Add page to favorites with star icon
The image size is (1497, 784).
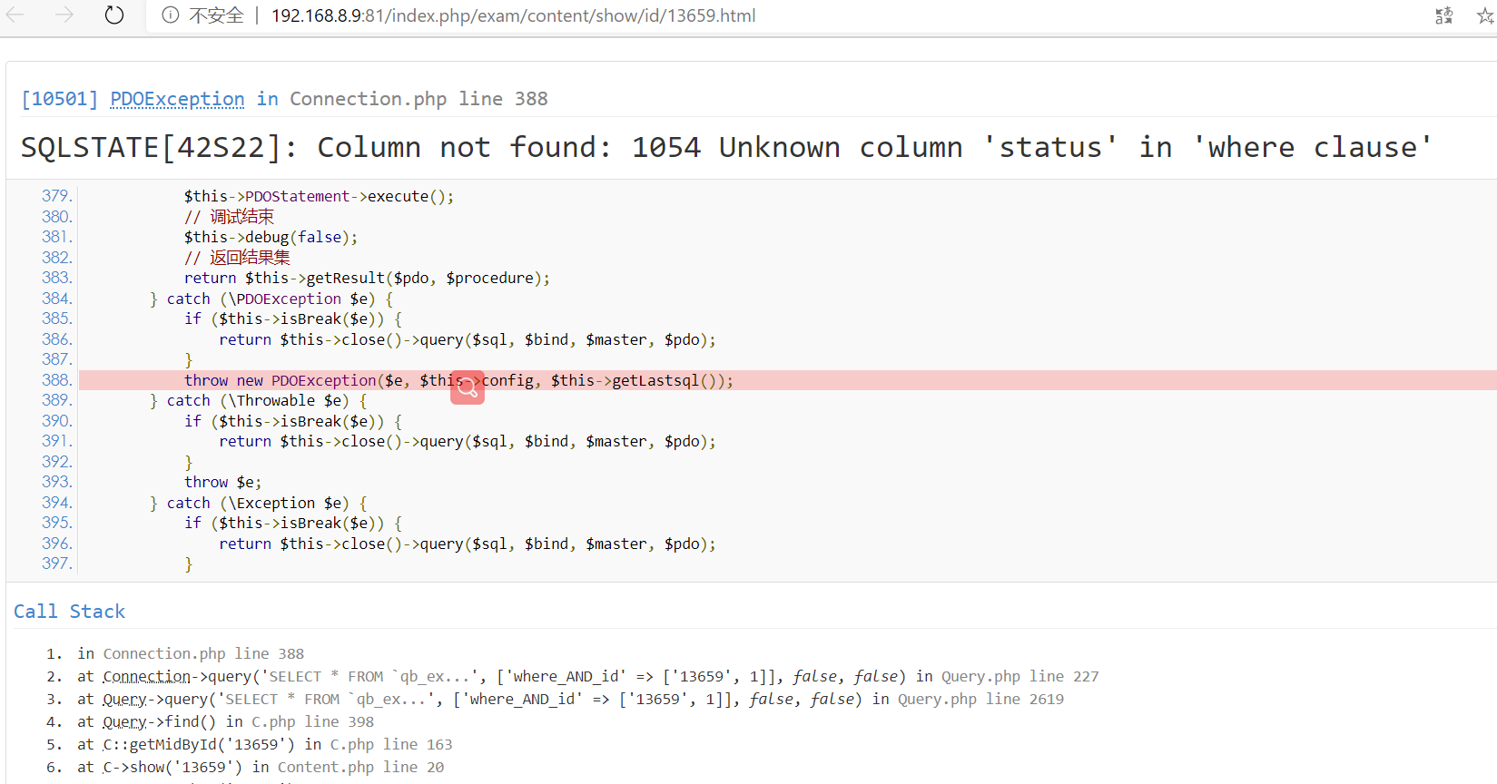pos(1485,15)
